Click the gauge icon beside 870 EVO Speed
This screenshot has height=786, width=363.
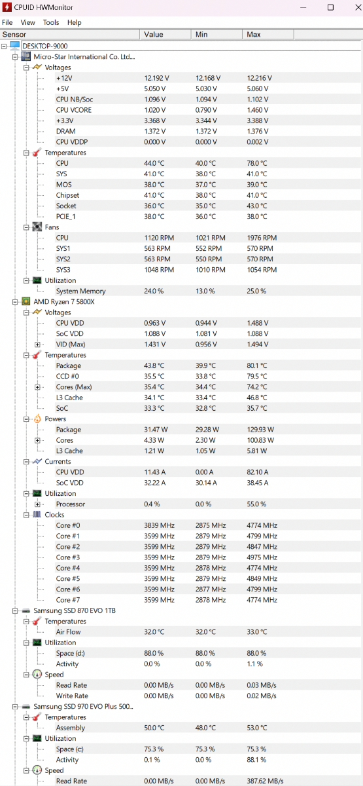click(37, 674)
